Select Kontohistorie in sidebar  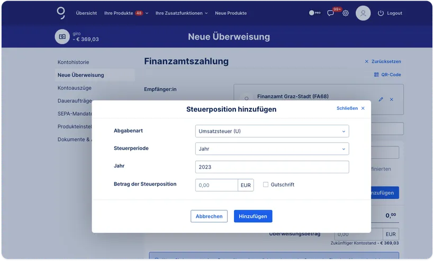74,62
